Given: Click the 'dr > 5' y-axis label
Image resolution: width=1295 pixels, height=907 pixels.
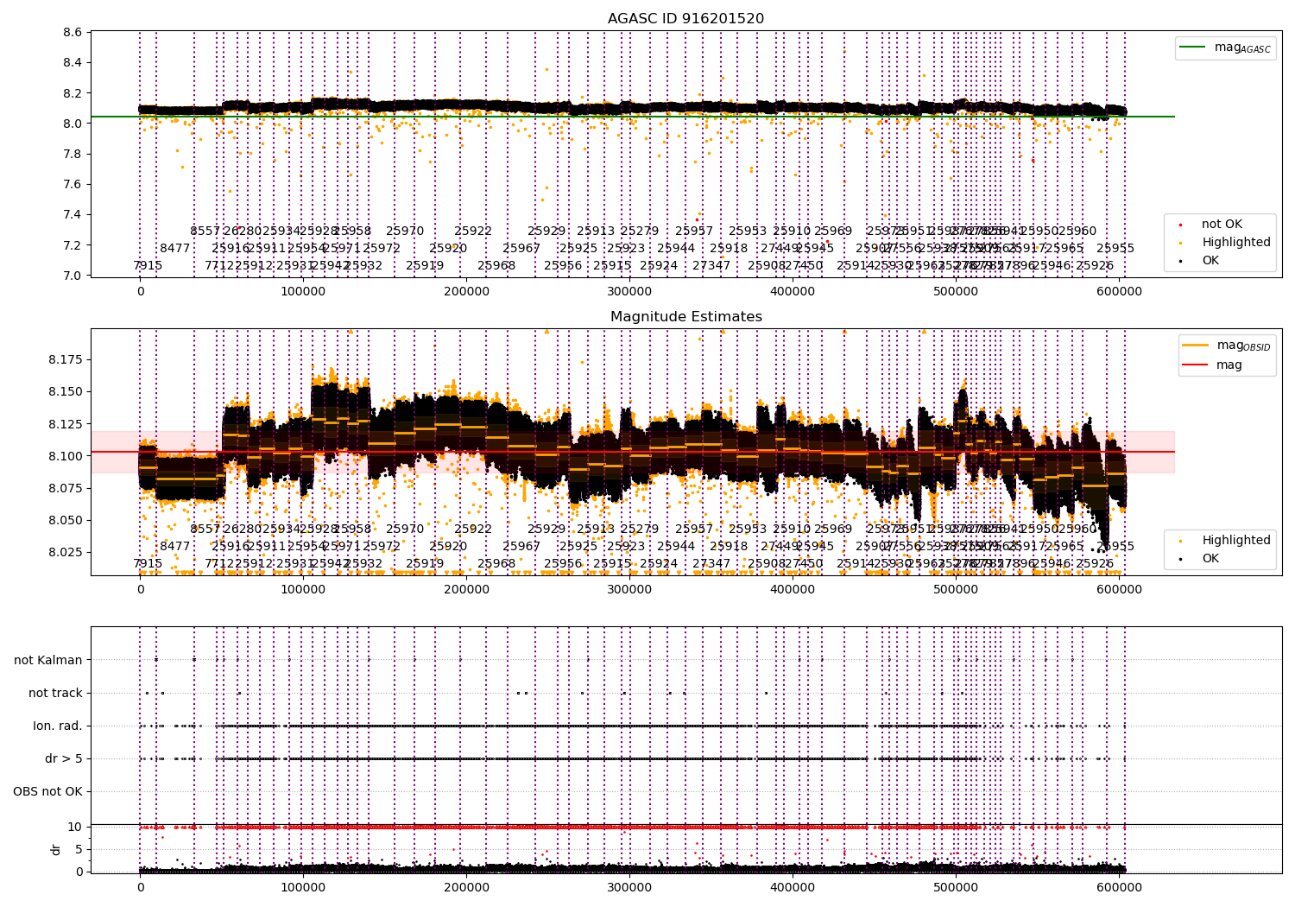Looking at the screenshot, I should pyautogui.click(x=64, y=758).
